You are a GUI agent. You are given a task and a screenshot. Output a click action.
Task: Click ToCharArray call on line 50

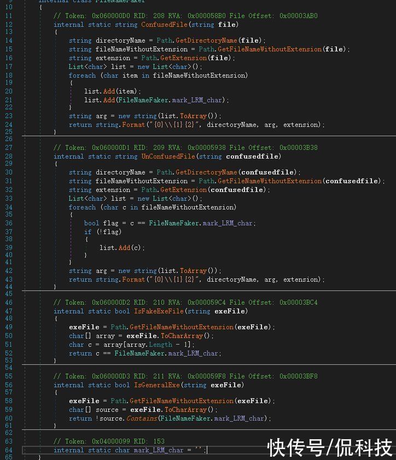tap(182, 336)
